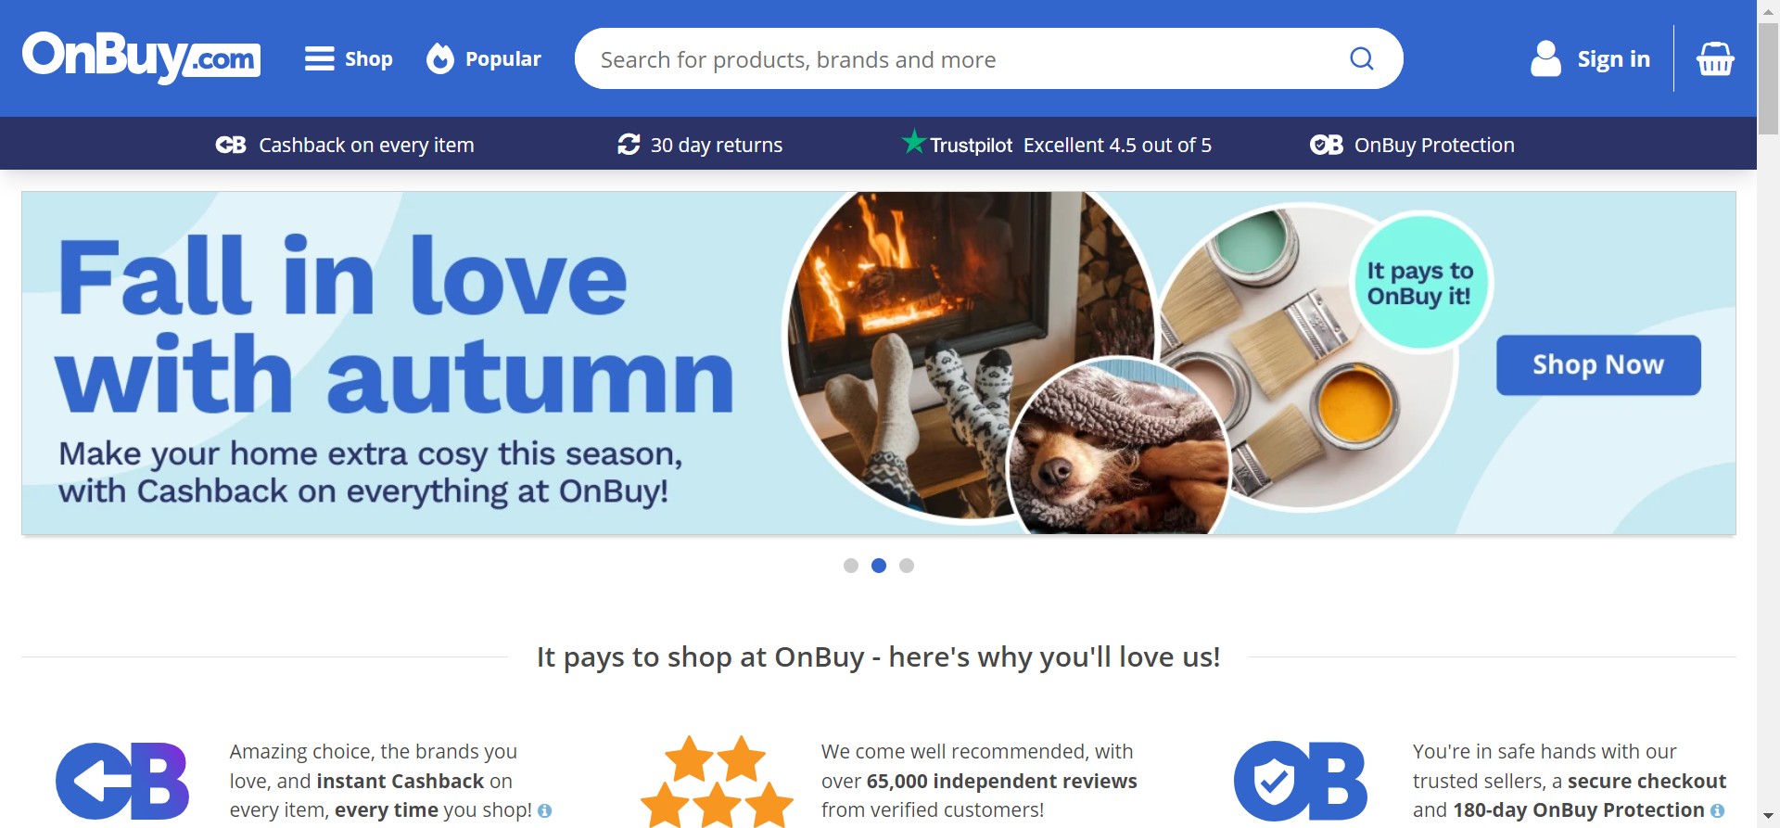
Task: Click the 30 day returns refresh icon
Action: (629, 145)
